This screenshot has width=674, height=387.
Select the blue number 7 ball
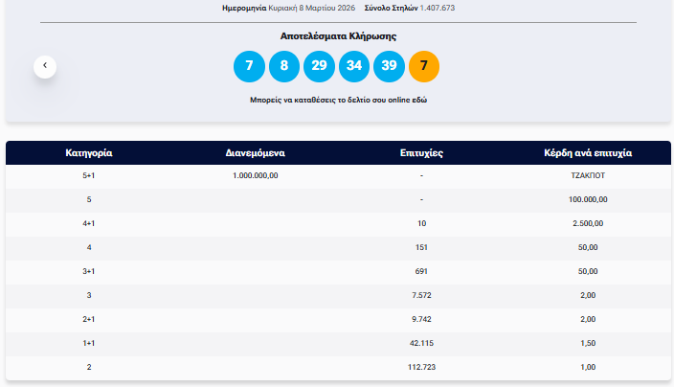(x=249, y=66)
